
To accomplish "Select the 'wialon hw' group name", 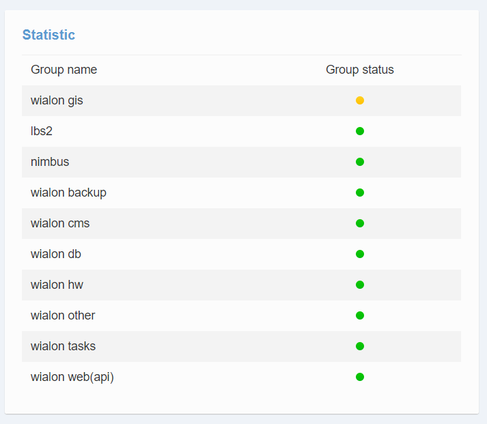I will pos(57,285).
